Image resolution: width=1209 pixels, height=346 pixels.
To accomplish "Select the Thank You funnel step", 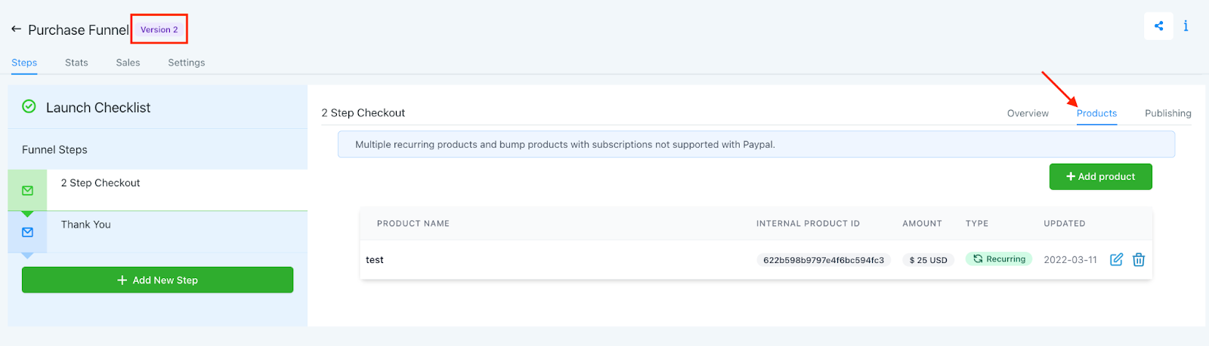I will (86, 225).
